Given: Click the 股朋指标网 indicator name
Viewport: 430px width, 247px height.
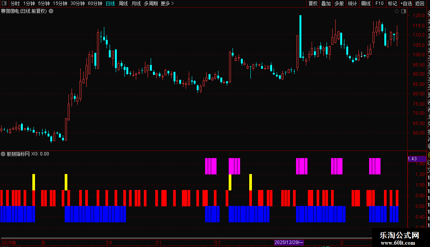Looking at the screenshot, I should click(18, 154).
